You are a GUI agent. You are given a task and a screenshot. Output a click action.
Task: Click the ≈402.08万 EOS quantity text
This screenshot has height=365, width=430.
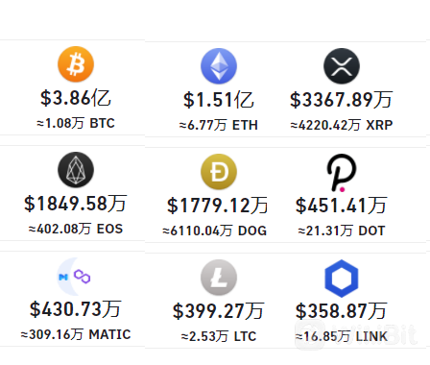(76, 229)
